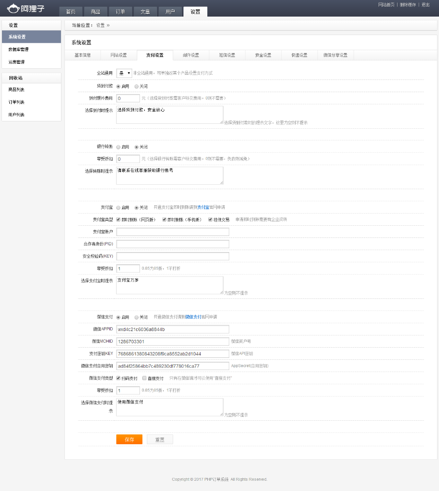Image resolution: width=439 pixels, height=491 pixels.
Task: Click the 到付额外费用 input field
Action: [x=128, y=98]
